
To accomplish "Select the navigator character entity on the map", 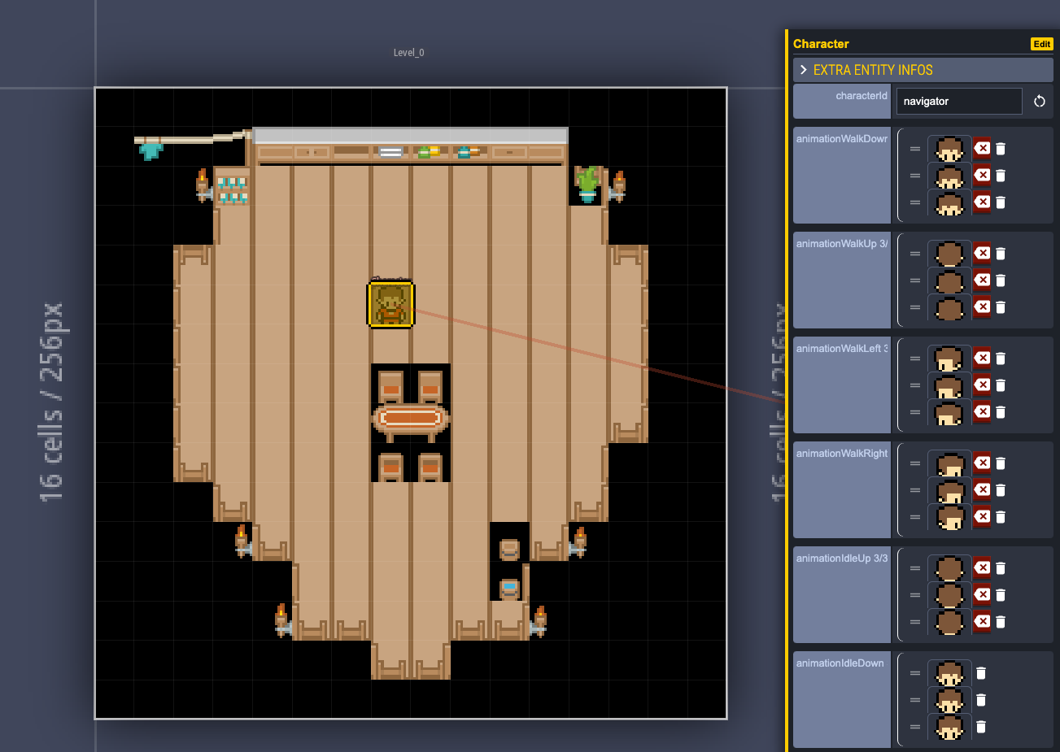I will pos(391,303).
